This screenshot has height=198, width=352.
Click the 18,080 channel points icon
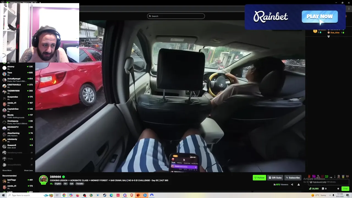310,189
